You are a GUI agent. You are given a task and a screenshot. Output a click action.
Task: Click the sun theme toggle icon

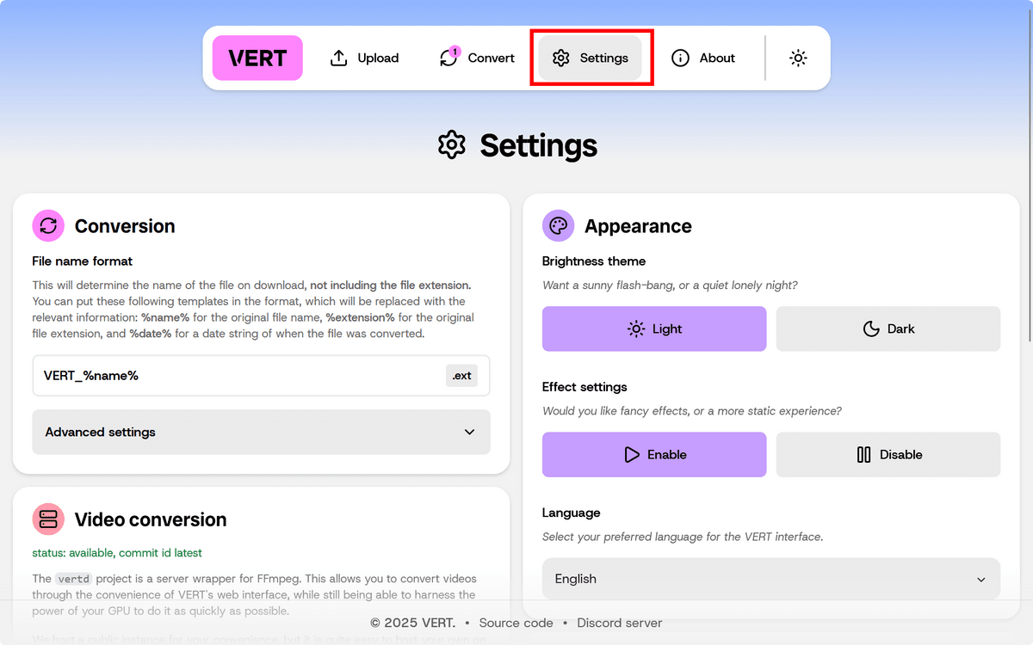click(x=798, y=58)
